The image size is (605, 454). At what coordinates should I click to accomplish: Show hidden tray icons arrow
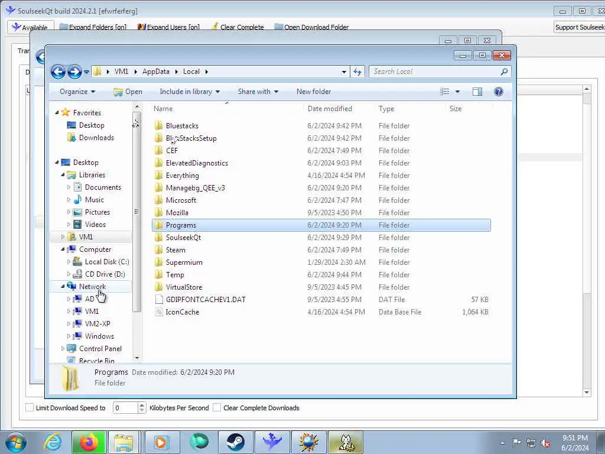[502, 443]
